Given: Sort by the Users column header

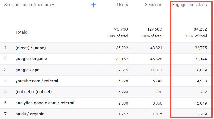Looking at the screenshot, I should (x=123, y=5).
